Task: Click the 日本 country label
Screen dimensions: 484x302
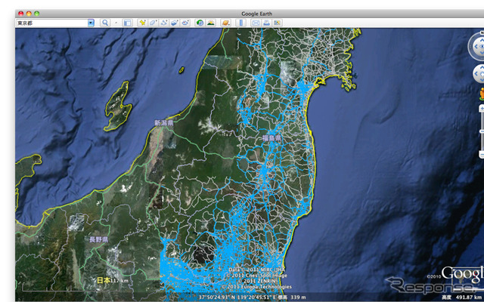Action: pos(104,280)
